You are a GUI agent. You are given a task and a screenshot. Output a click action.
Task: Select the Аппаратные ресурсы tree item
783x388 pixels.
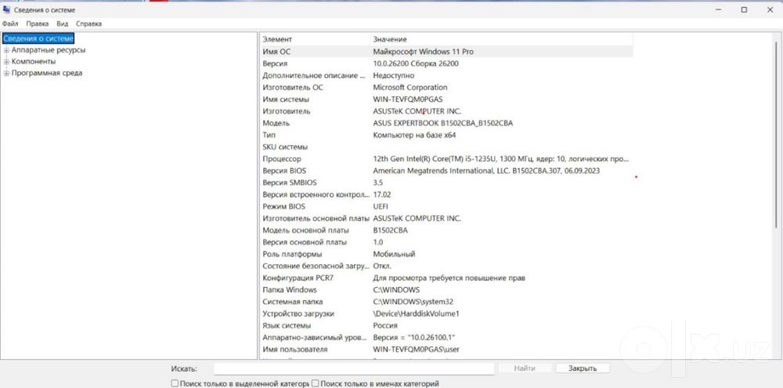coord(49,50)
